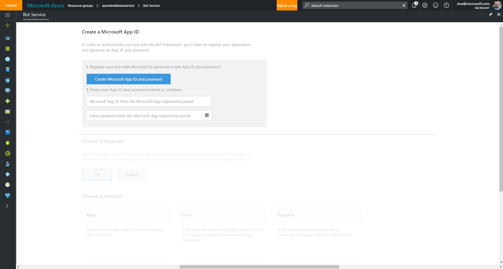The width and height of the screenshot is (503, 269).
Task: Click the horizontal scrollbar thumb
Action: click(x=259, y=267)
